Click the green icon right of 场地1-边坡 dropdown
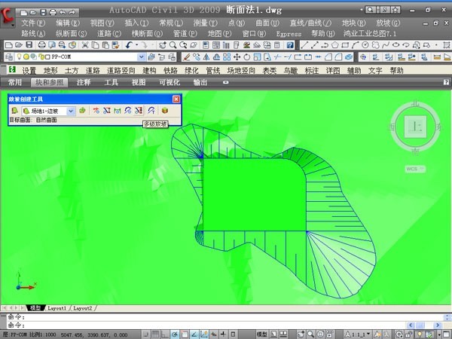The height and width of the screenshot is (339, 452). click(x=82, y=111)
